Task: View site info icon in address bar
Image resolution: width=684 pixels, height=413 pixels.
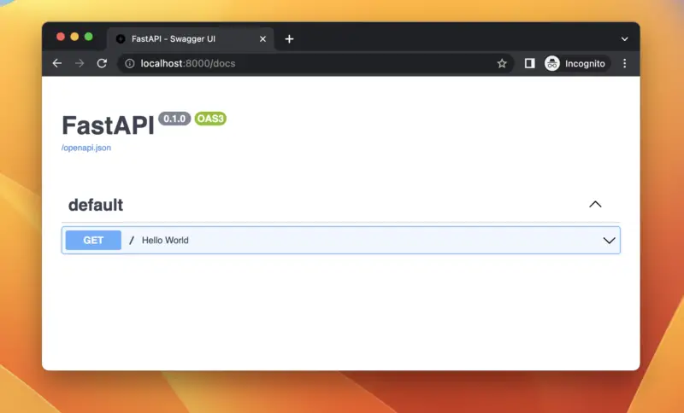Action: [x=130, y=63]
